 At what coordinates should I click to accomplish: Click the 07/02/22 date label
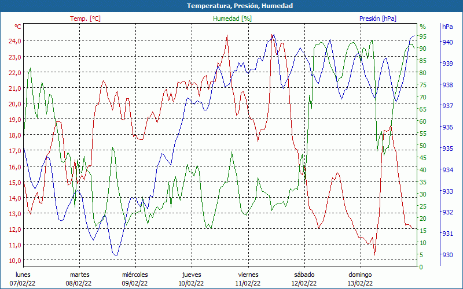(x=23, y=284)
